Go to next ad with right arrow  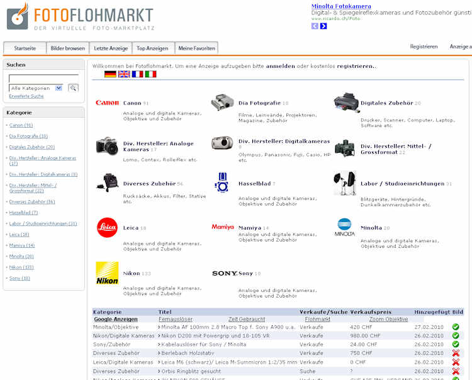pos(323,26)
